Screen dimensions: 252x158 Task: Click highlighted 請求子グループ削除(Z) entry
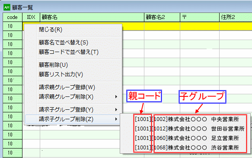[73, 119]
